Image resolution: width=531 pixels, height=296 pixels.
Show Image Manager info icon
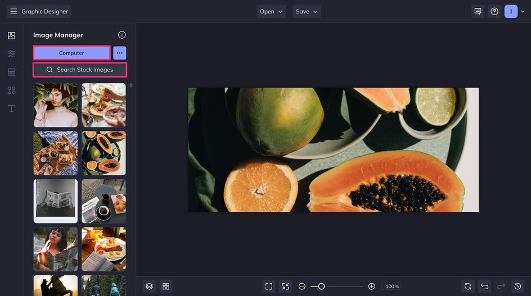pyautogui.click(x=122, y=35)
